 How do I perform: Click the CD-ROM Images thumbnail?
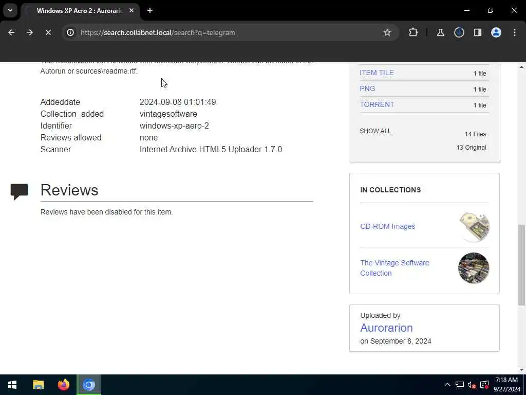coord(474,226)
